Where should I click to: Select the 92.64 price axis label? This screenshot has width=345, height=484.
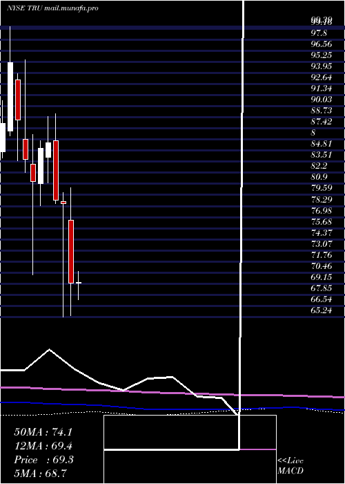322,77
